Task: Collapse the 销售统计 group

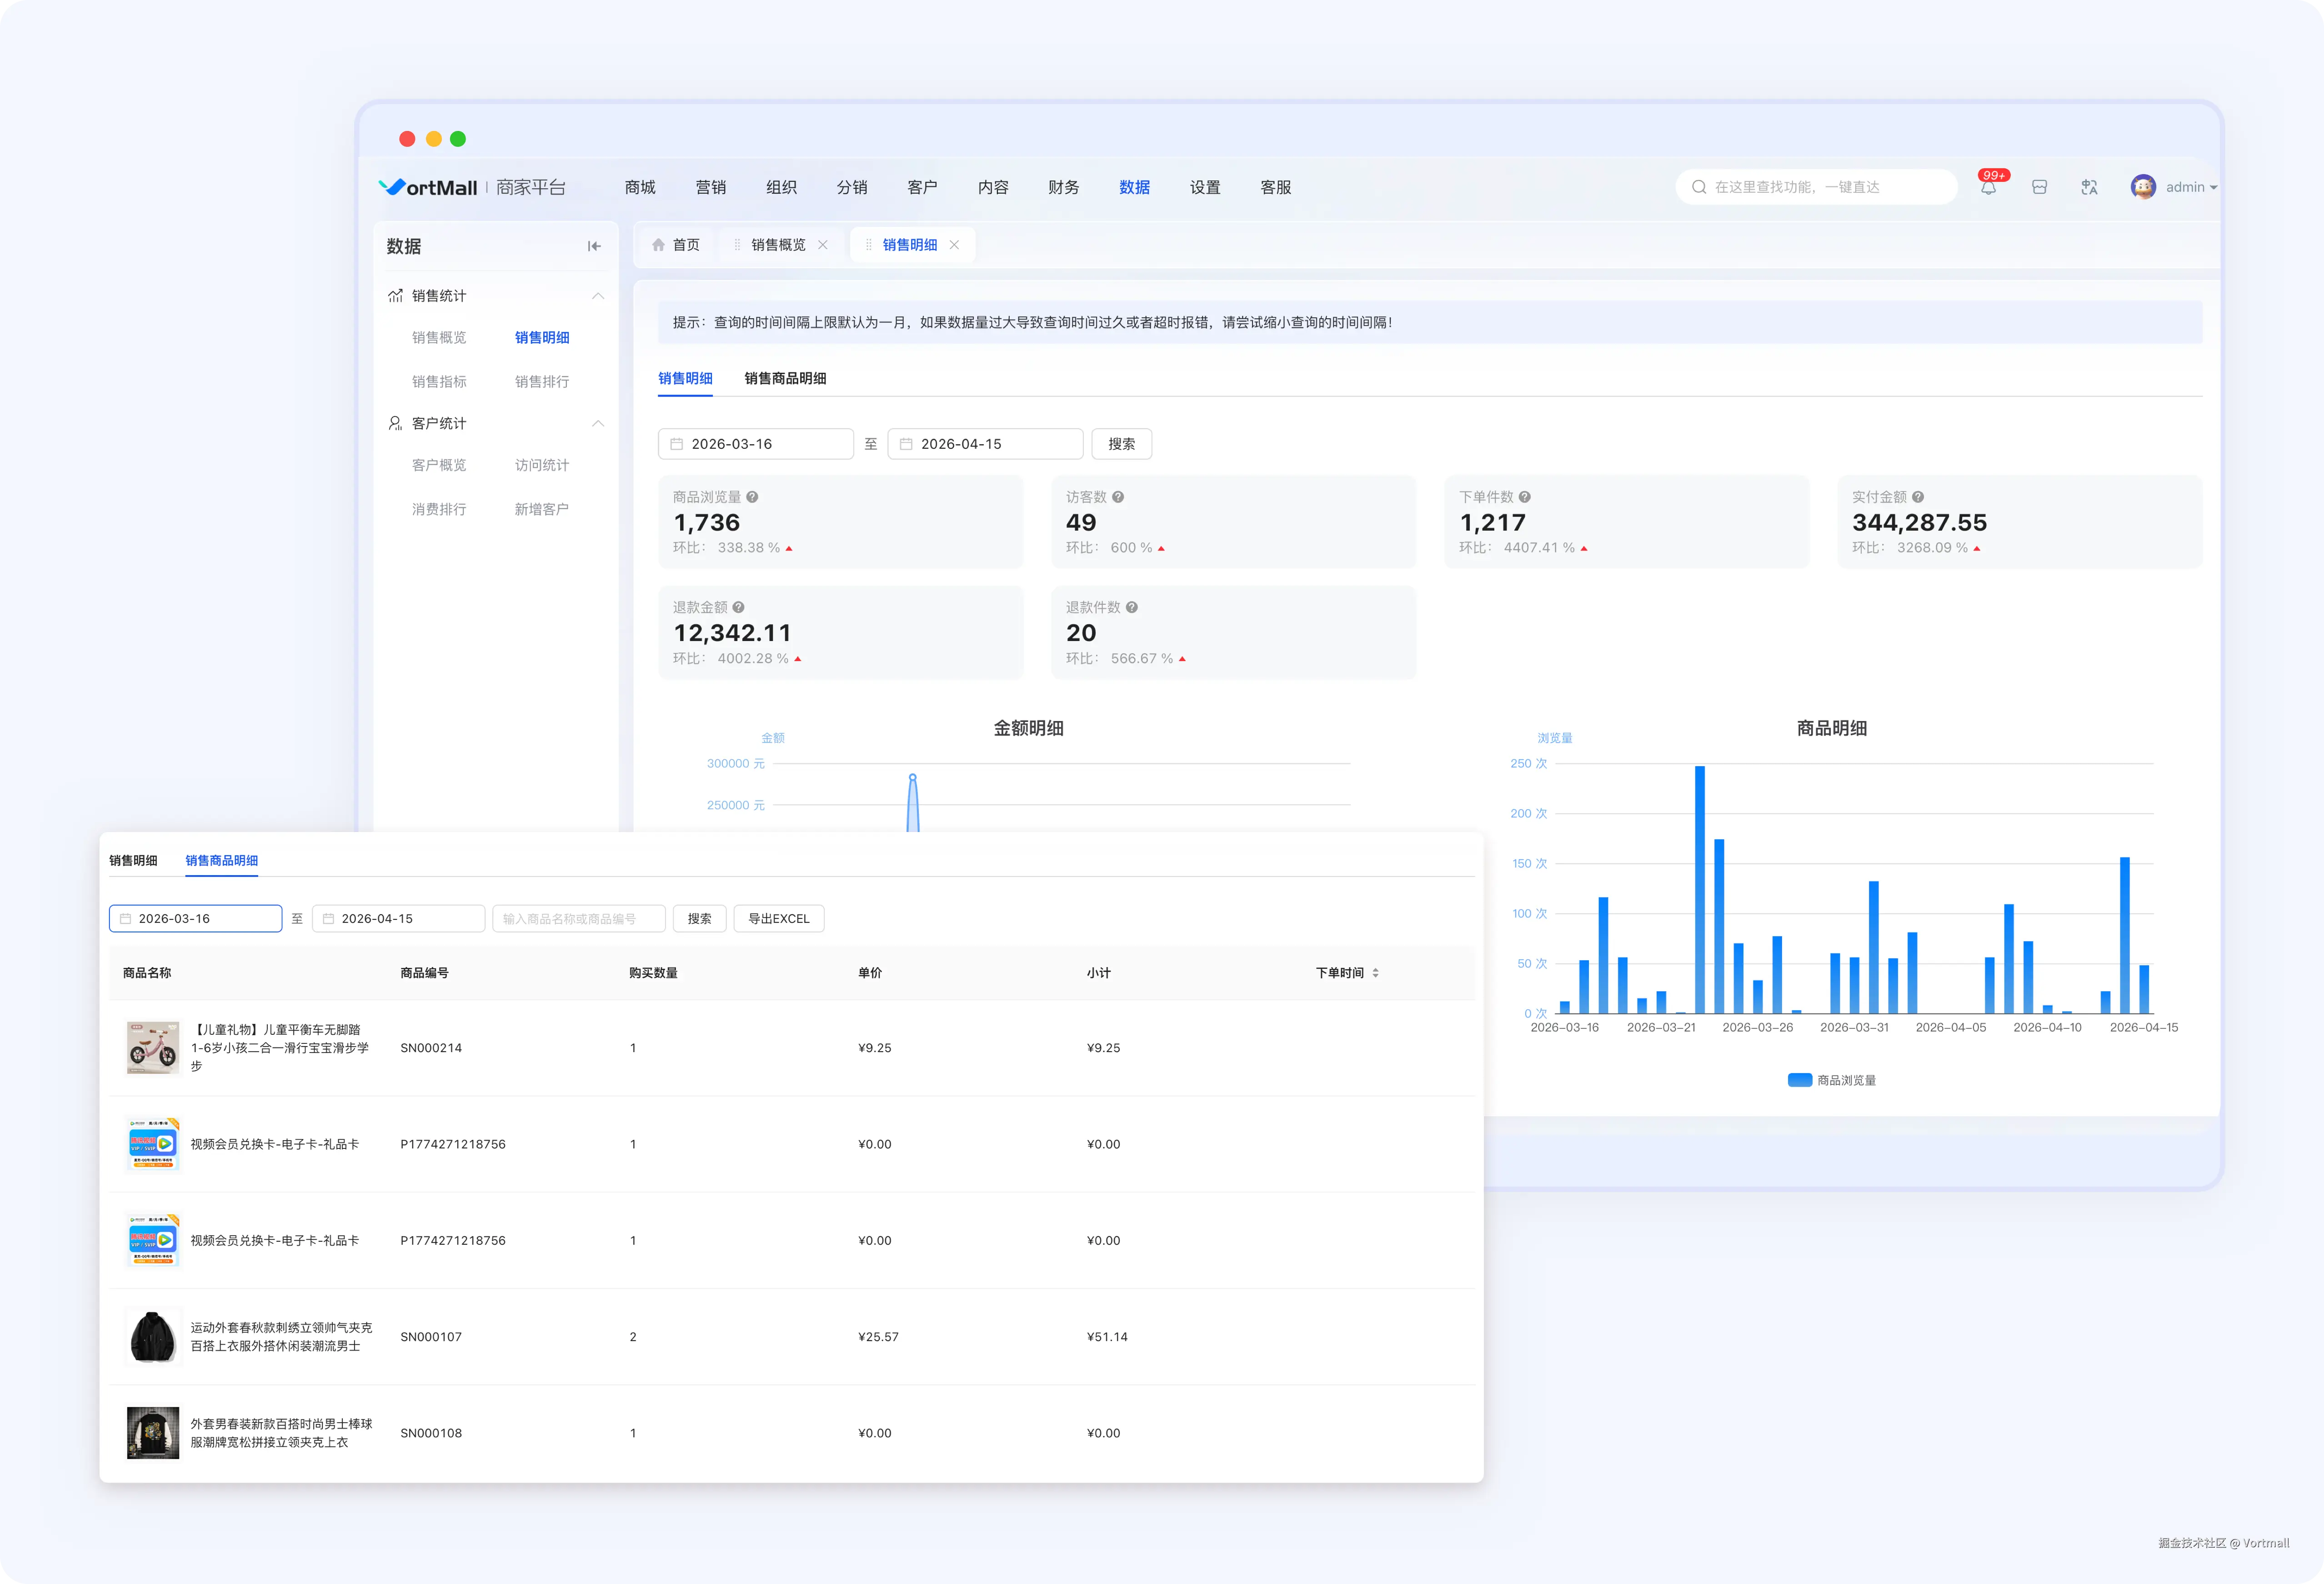Action: tap(598, 296)
